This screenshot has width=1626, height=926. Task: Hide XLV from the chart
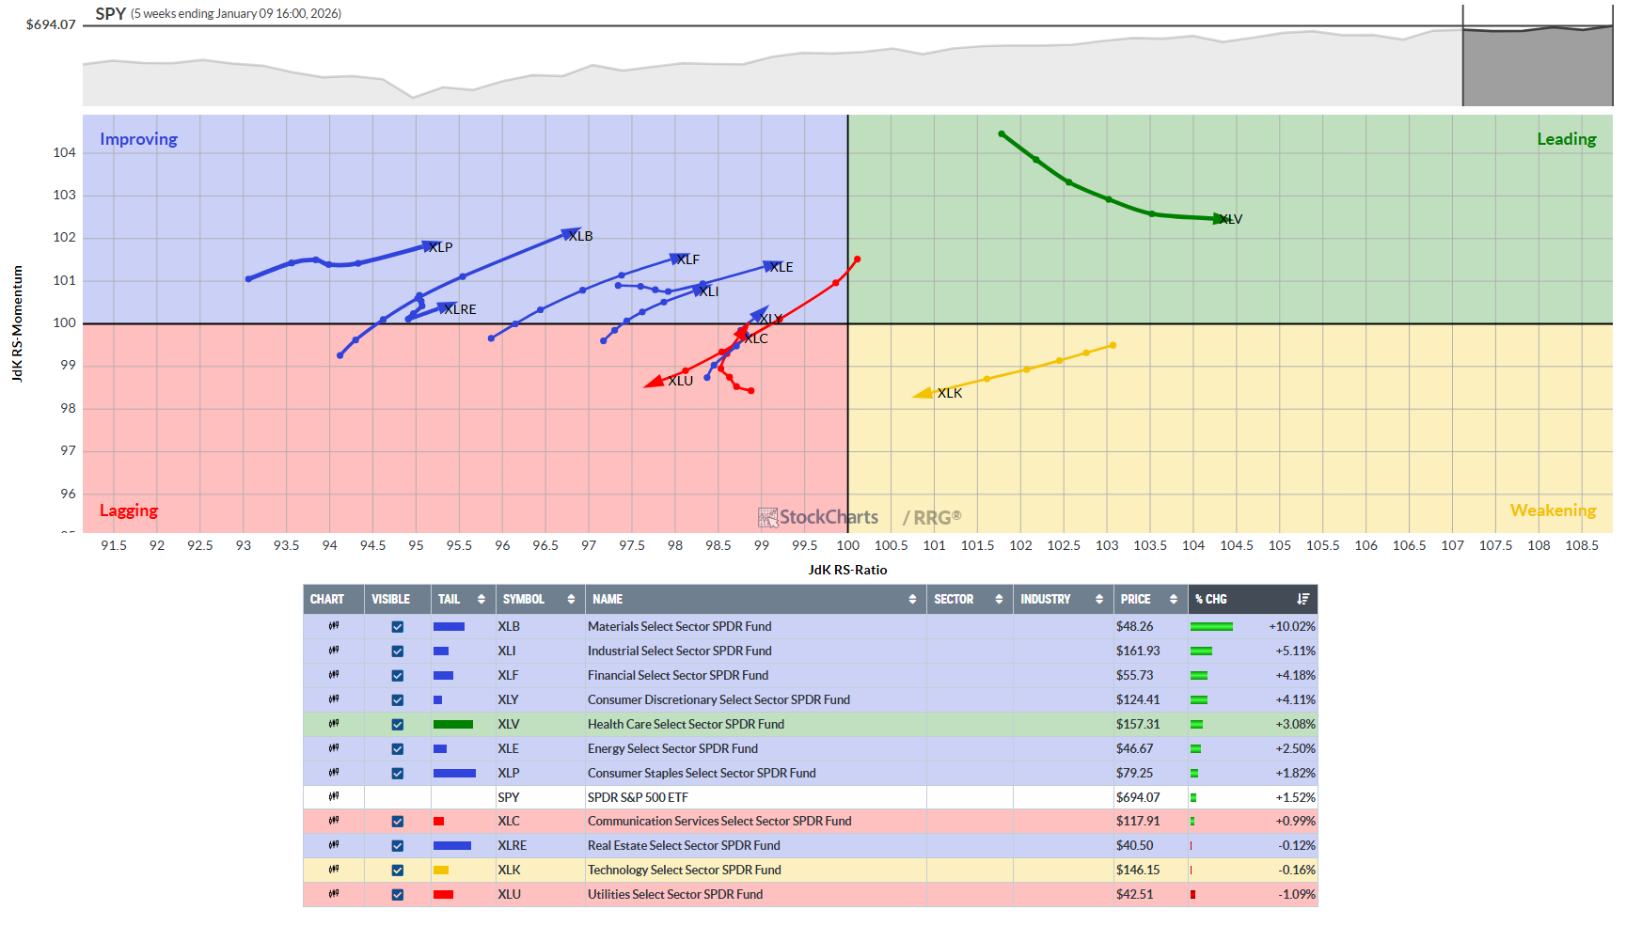click(x=398, y=725)
